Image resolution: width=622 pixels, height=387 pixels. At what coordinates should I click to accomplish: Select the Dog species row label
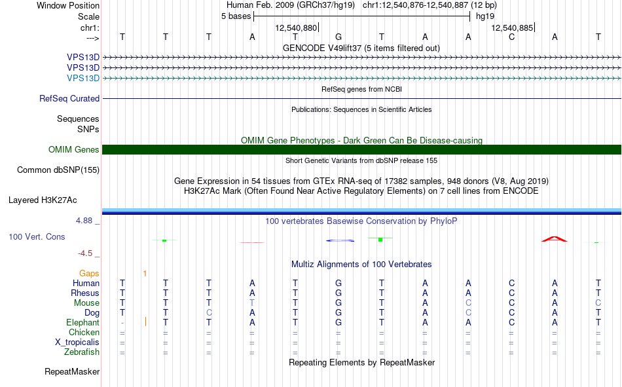(92, 313)
